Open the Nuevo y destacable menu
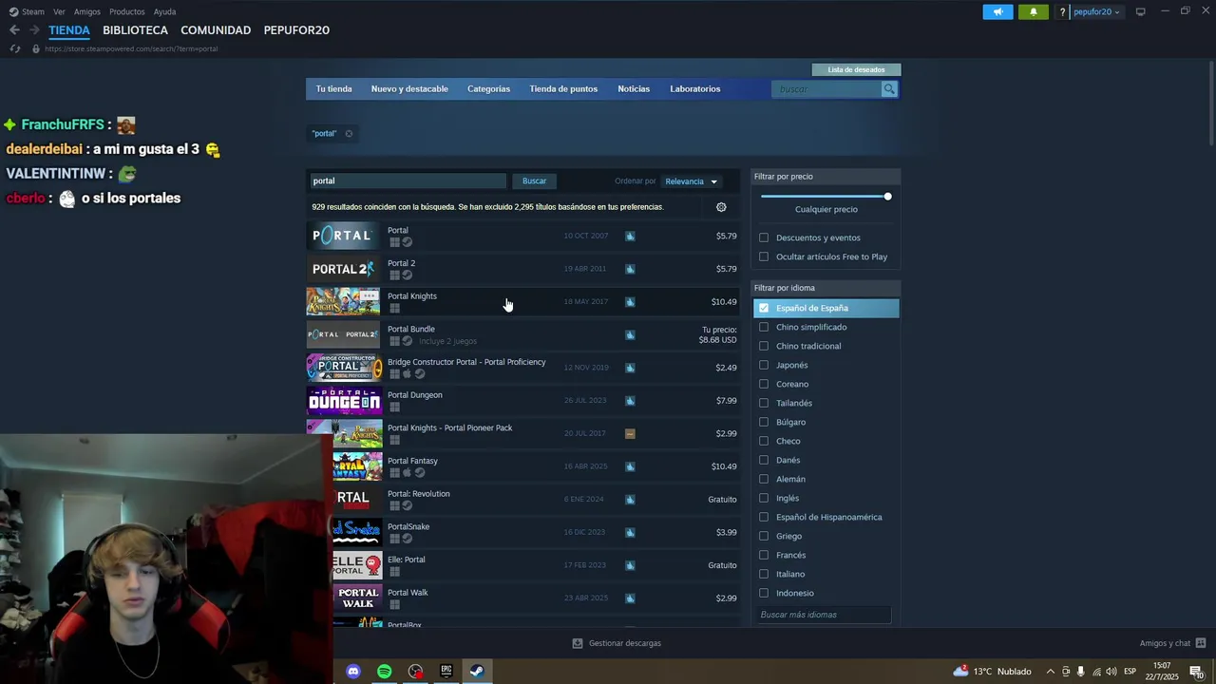This screenshot has width=1216, height=684. [x=409, y=89]
